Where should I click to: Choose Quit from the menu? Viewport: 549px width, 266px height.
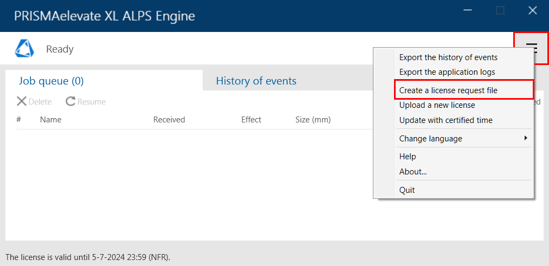(407, 190)
